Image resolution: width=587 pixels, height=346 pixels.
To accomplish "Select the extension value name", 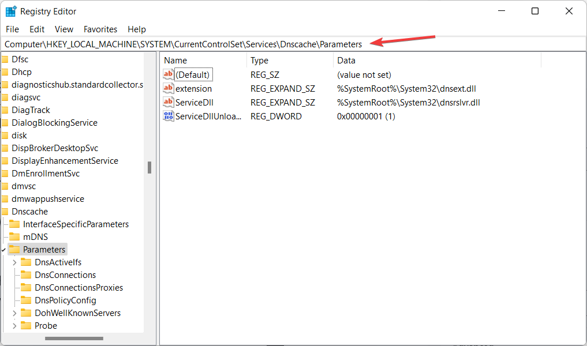I will coord(193,89).
